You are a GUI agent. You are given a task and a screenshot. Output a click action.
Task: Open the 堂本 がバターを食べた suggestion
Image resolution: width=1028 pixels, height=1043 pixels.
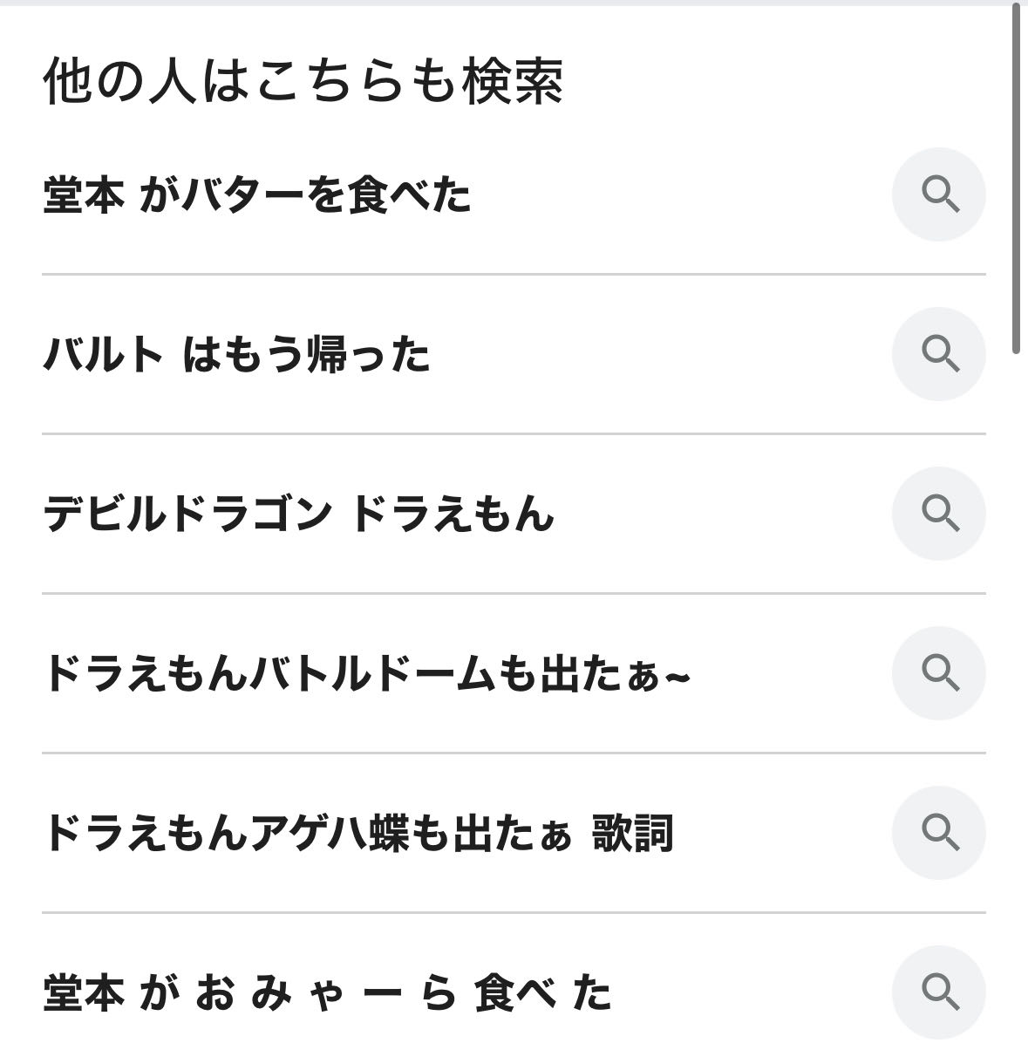click(257, 195)
